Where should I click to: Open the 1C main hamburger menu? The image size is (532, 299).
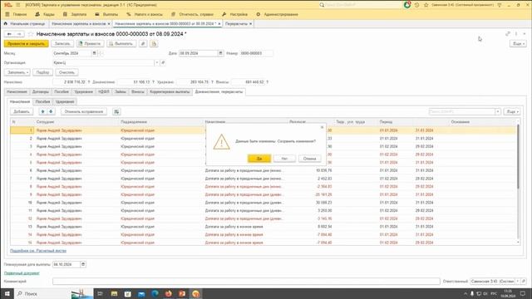(x=18, y=5)
